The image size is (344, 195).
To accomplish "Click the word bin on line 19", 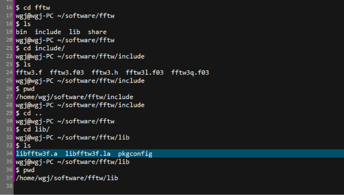I will pos(21,32).
